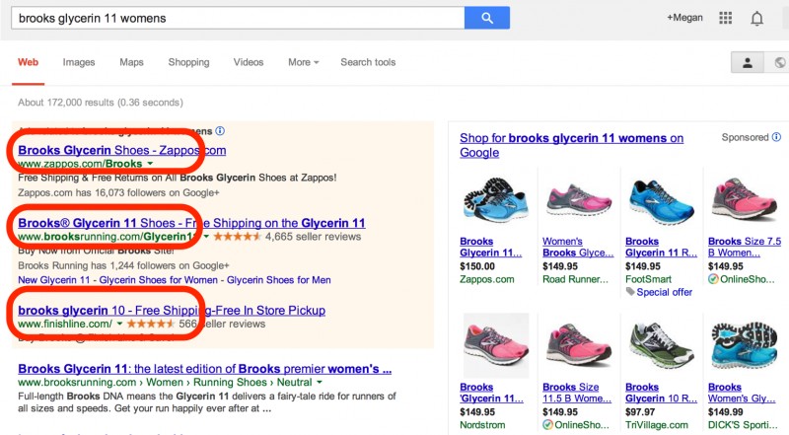Click the Sponsored info icon
Viewport: 789px width, 435px height.
[776, 137]
